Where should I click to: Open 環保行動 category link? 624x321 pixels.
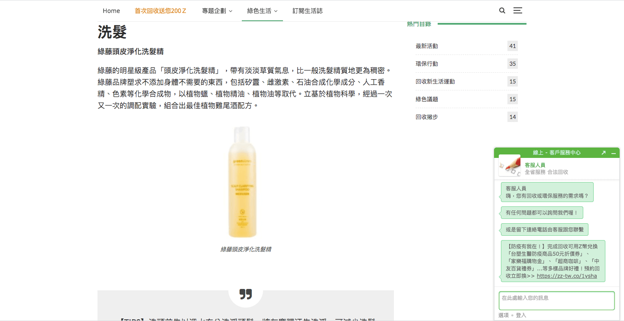[x=427, y=64]
